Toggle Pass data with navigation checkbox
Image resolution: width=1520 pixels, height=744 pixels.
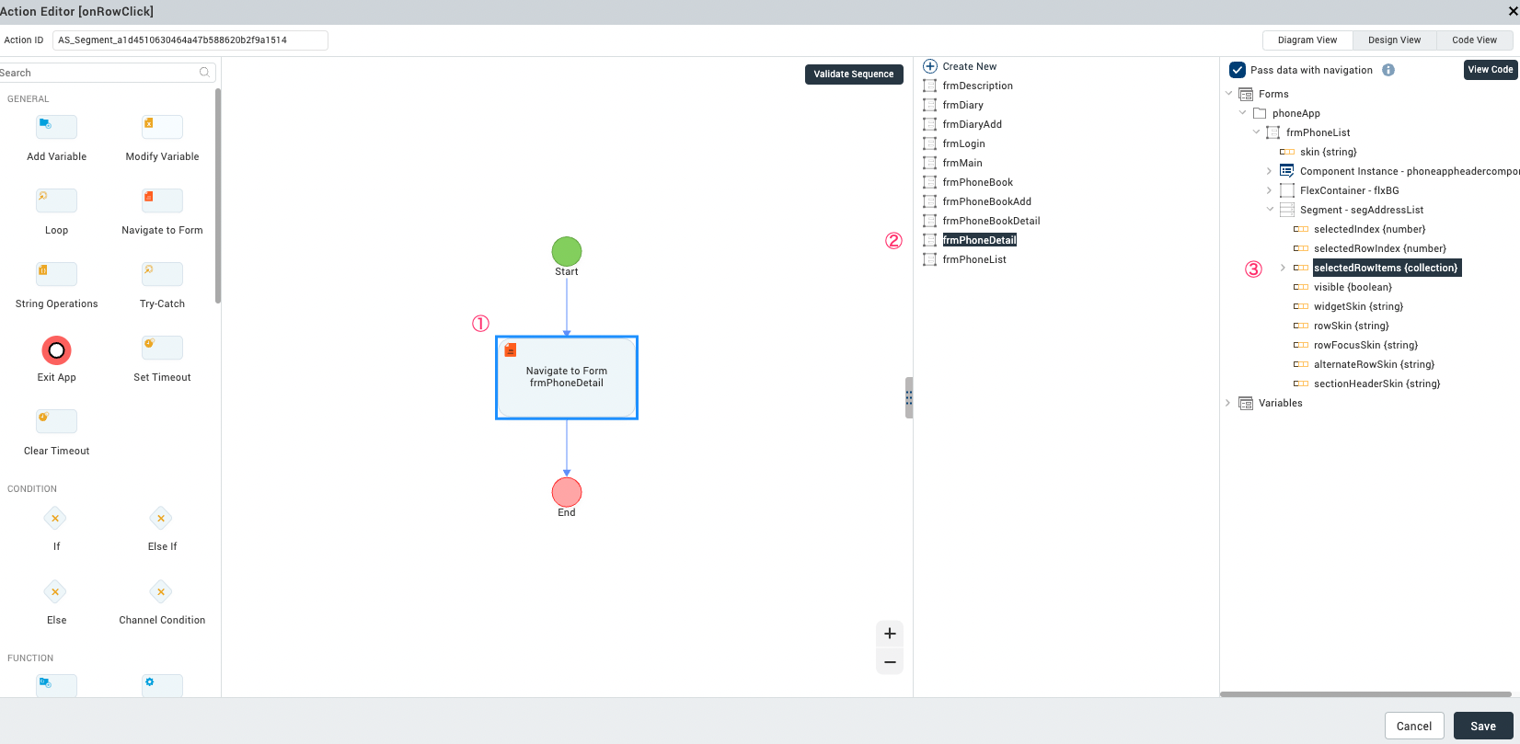[1238, 70]
